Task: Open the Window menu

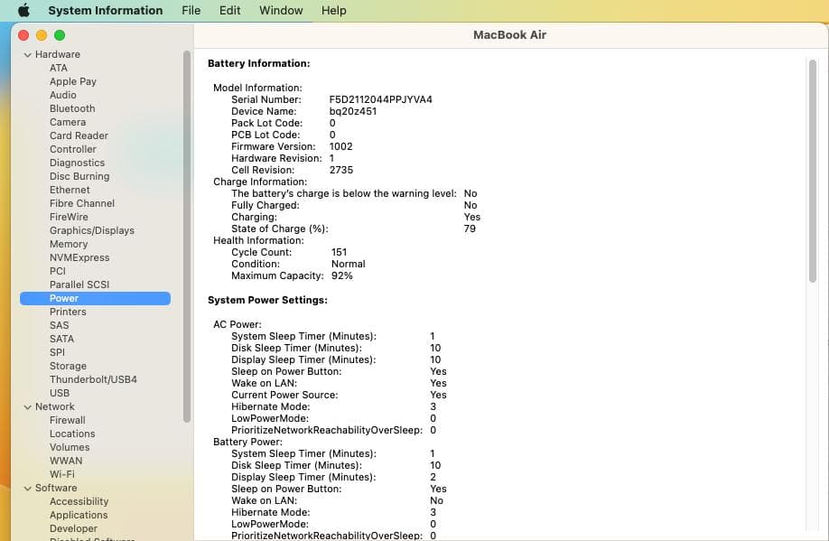Action: (280, 10)
